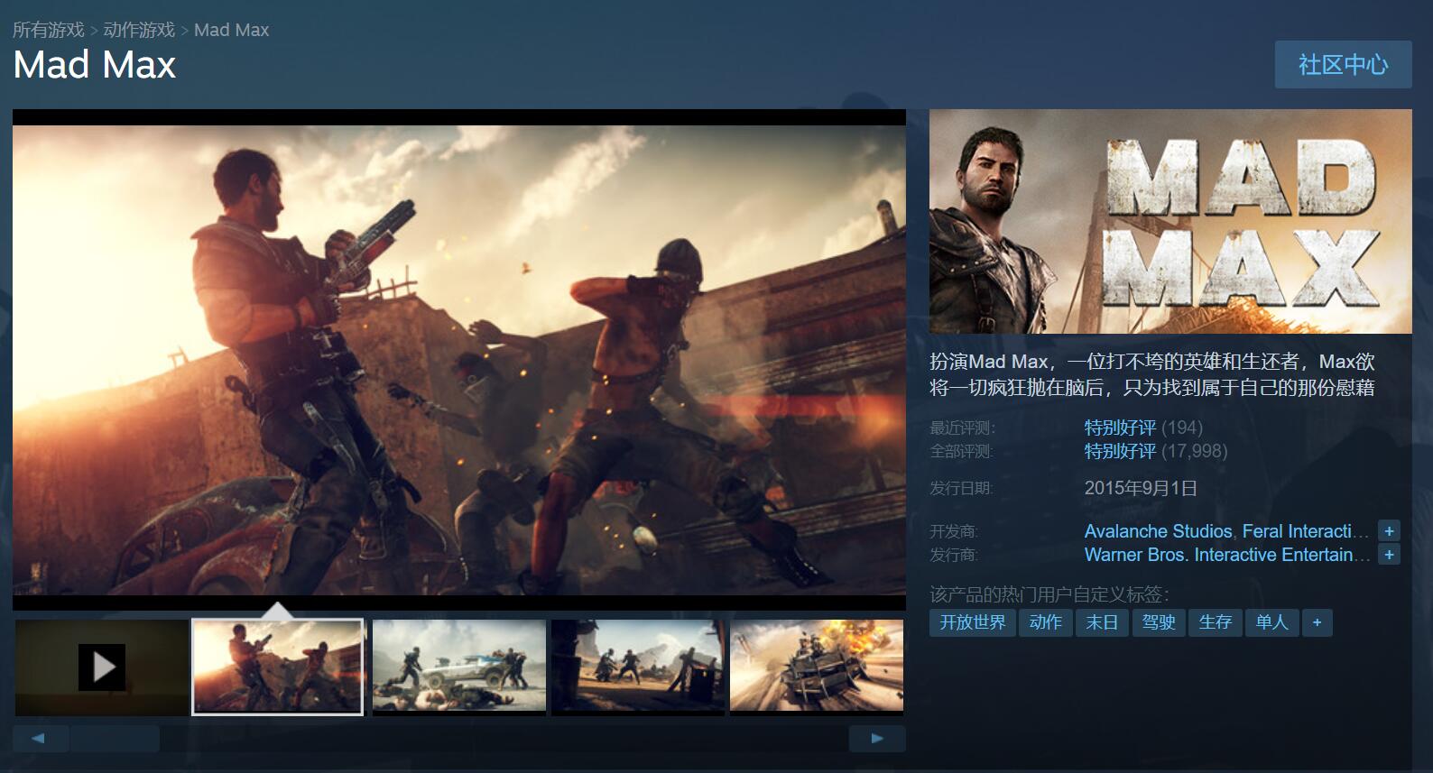Click the 开发商 label
The width and height of the screenshot is (1433, 773).
(x=954, y=531)
